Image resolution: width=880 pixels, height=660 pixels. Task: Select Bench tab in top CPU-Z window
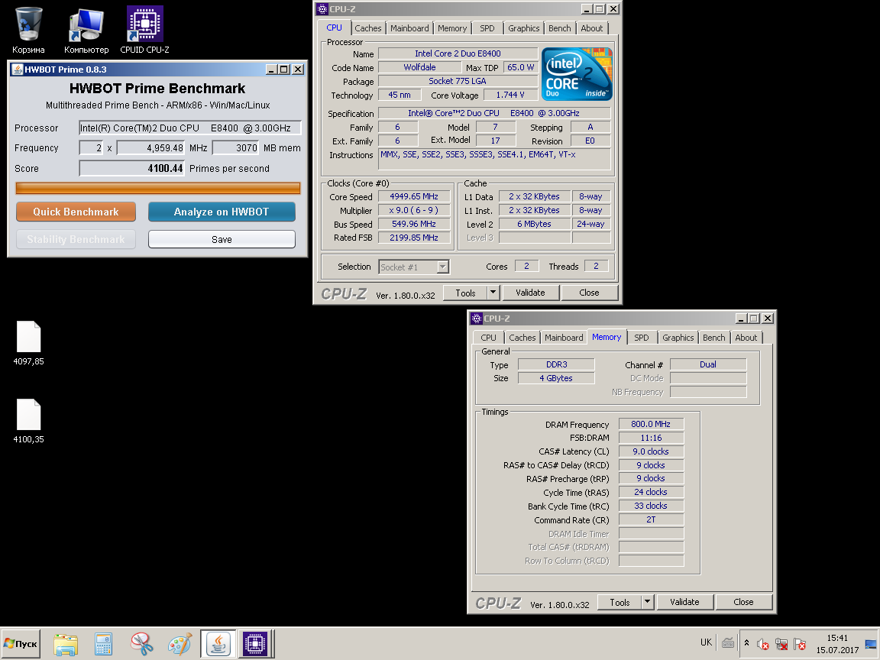pos(559,28)
